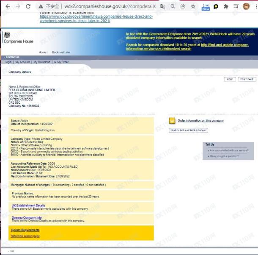Click the Company Details heading
The image size is (258, 255).
pyautogui.click(x=19, y=72)
